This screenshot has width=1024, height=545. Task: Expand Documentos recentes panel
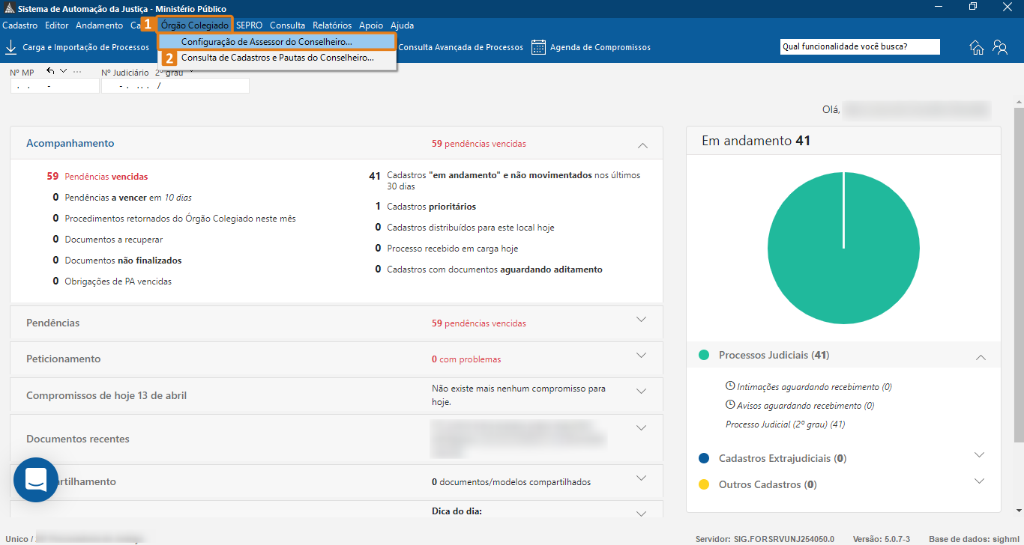pyautogui.click(x=641, y=428)
